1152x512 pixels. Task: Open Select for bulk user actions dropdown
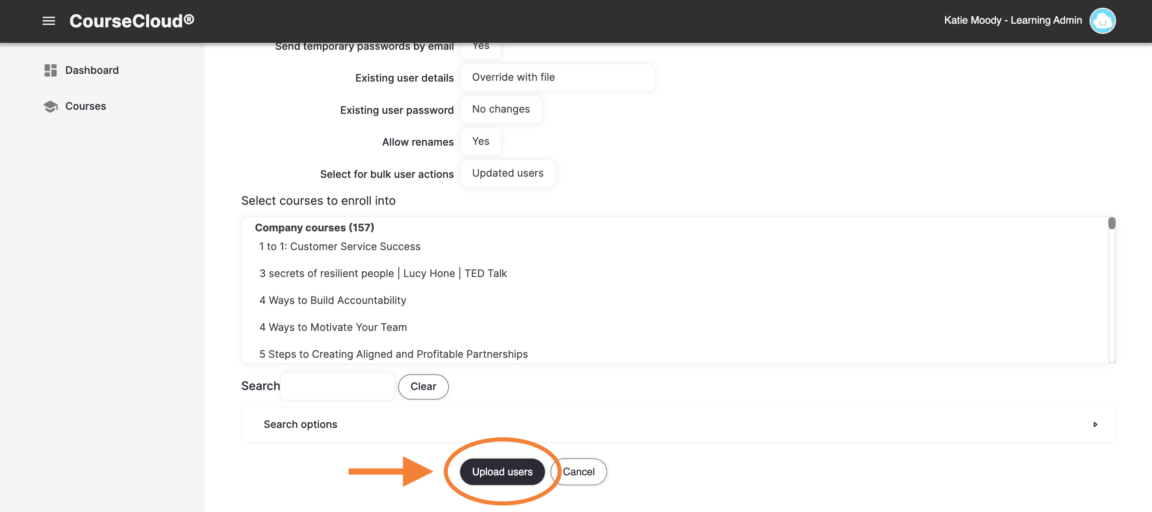(507, 173)
